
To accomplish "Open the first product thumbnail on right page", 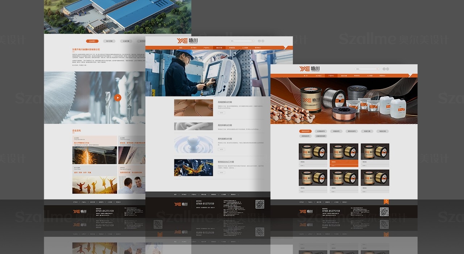I will [x=313, y=151].
